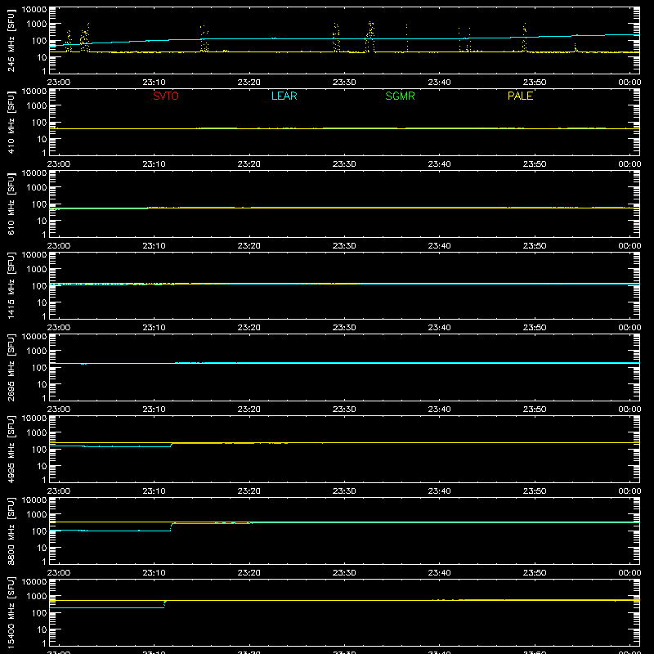This screenshot has width=654, height=654.
Task: Click the 410 MHz [SFU] axis title
Action: coord(11,122)
